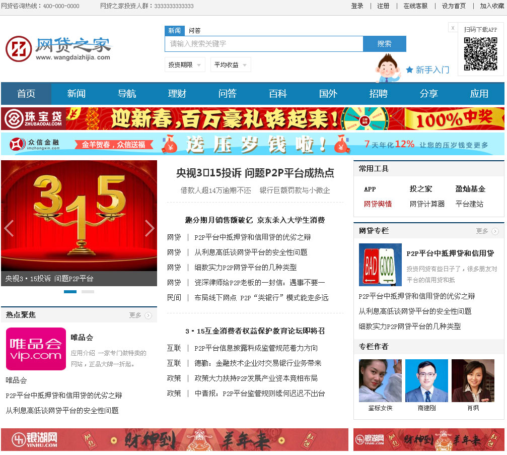The image size is (507, 455).
Task: Open 盈灿基金 tool link
Action: (x=470, y=189)
